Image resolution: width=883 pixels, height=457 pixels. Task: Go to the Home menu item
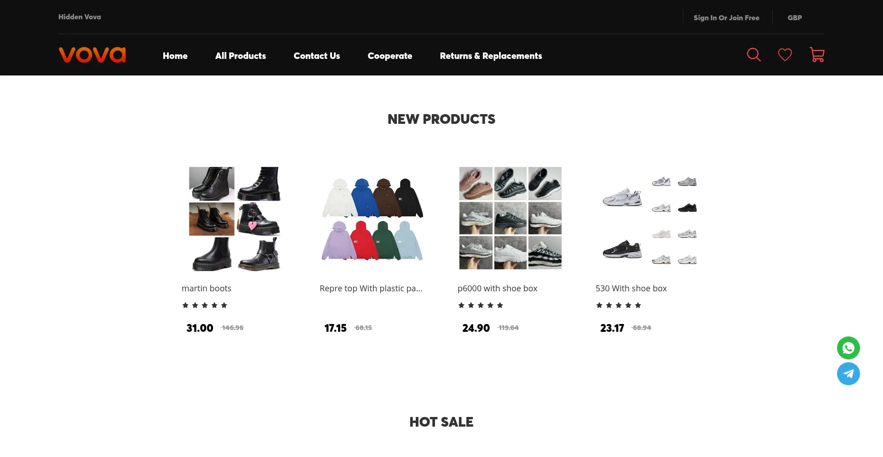pos(175,55)
